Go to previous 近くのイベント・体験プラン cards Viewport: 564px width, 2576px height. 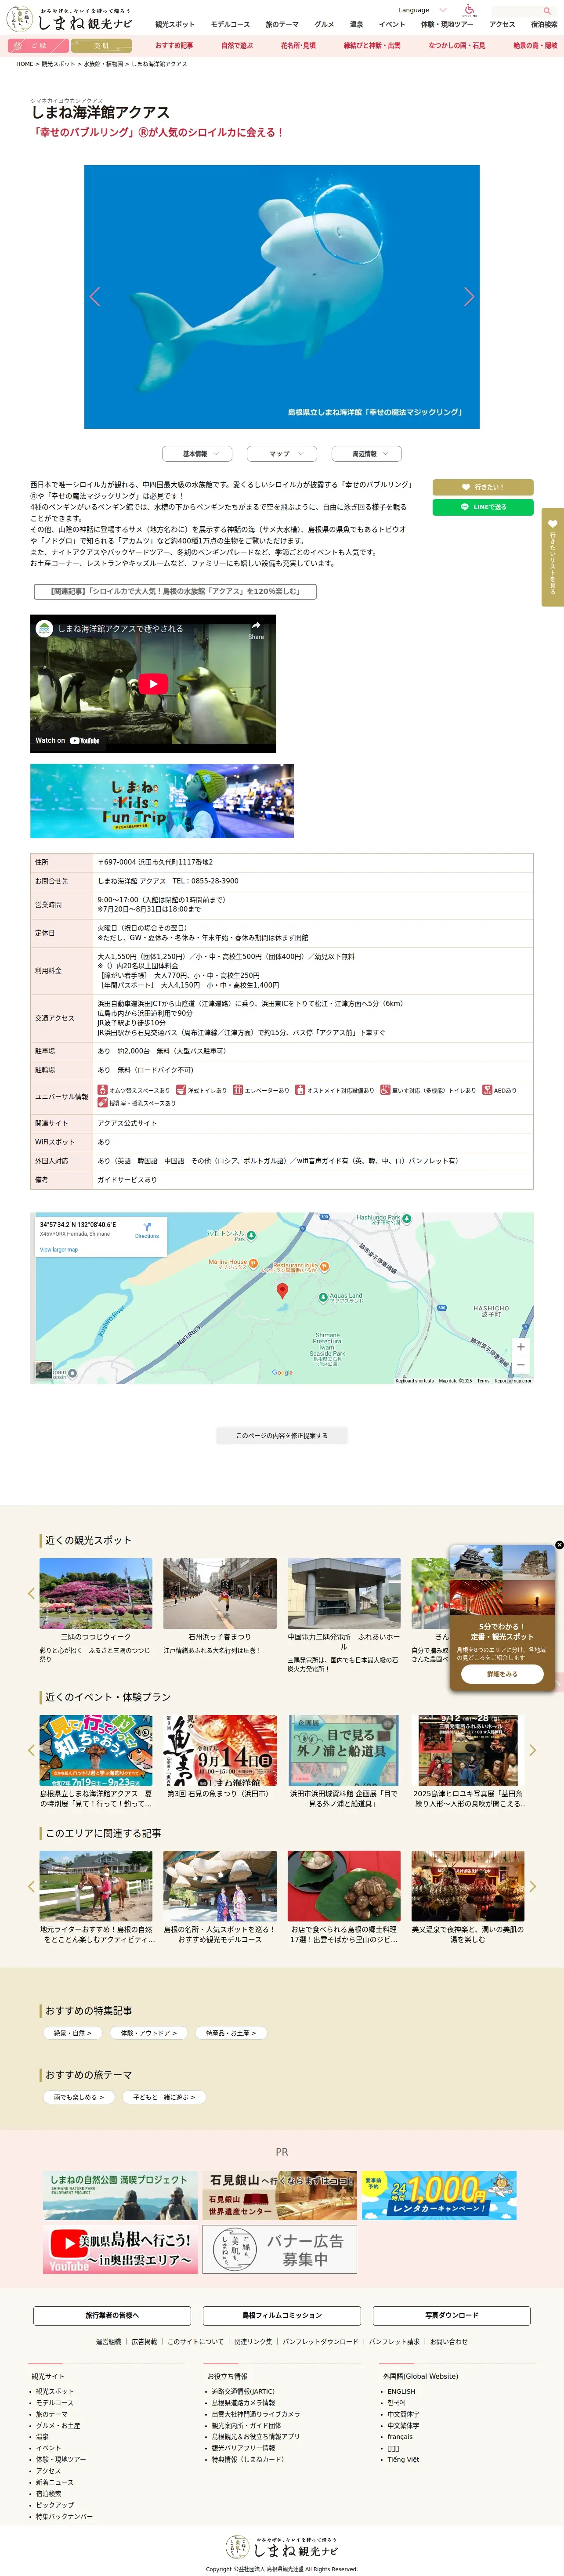coord(31,1751)
